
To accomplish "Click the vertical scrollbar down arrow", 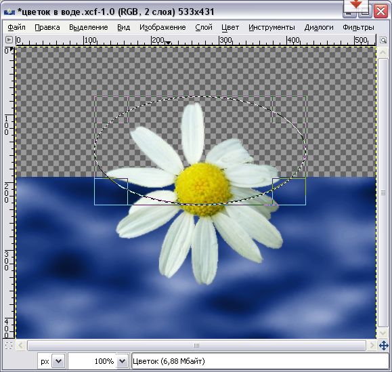I will click(383, 333).
